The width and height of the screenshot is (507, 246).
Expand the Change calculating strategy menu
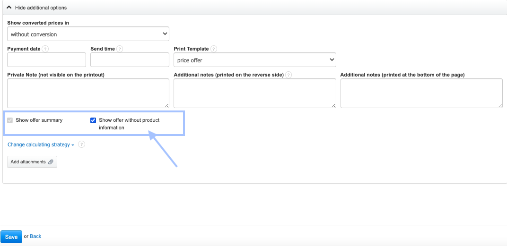[41, 144]
